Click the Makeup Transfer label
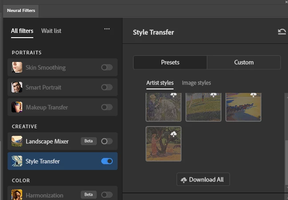288x200 pixels. [x=47, y=107]
